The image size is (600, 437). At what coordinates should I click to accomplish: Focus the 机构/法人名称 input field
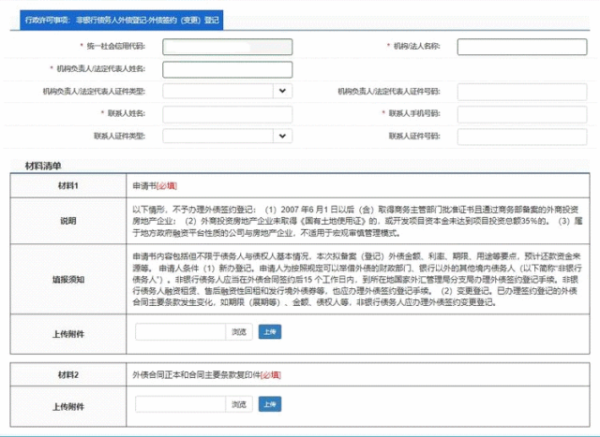click(x=522, y=47)
